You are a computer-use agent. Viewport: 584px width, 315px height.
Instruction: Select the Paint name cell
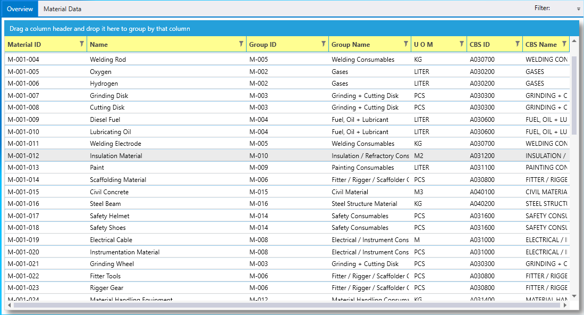click(166, 168)
